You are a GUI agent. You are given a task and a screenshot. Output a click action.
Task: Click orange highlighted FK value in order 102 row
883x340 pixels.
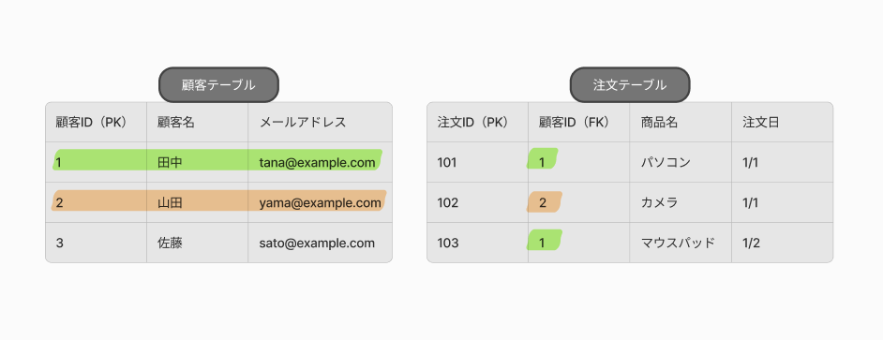544,202
